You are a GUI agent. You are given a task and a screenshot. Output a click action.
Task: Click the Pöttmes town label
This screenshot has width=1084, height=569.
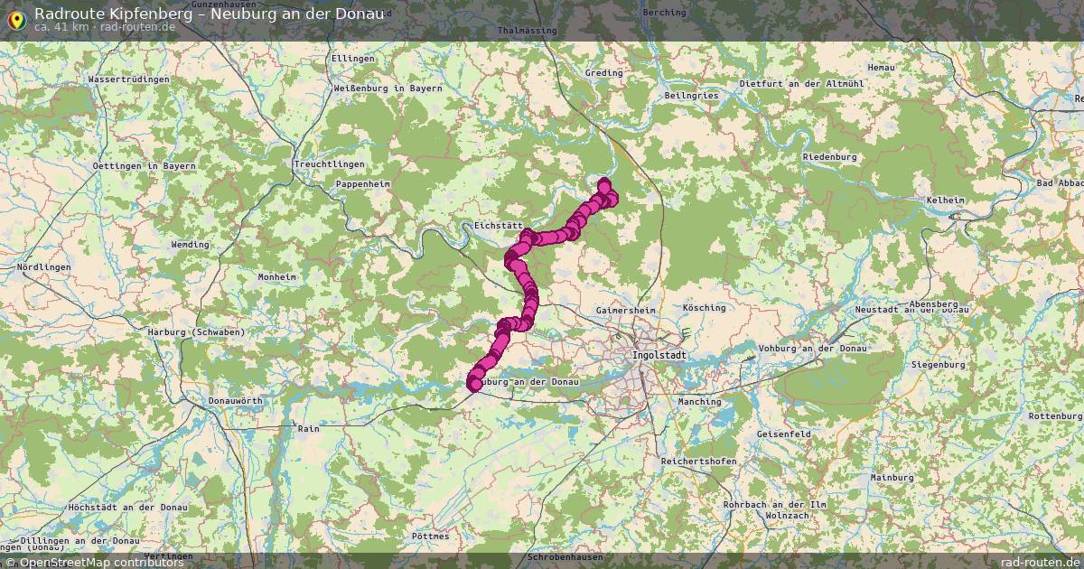pyautogui.click(x=430, y=536)
